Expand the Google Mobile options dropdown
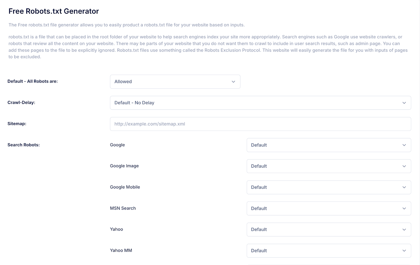This screenshot has height=265, width=420. coord(329,187)
